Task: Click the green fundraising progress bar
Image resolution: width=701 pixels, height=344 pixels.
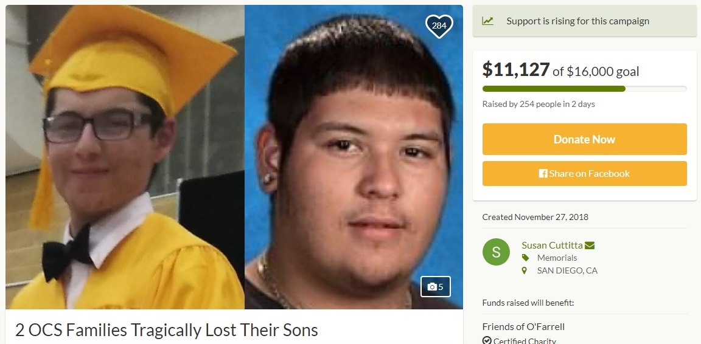Action: click(554, 89)
